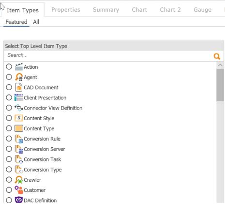Choose the Content Type radio button
Viewport: 225px width, 204px height.
9,128
